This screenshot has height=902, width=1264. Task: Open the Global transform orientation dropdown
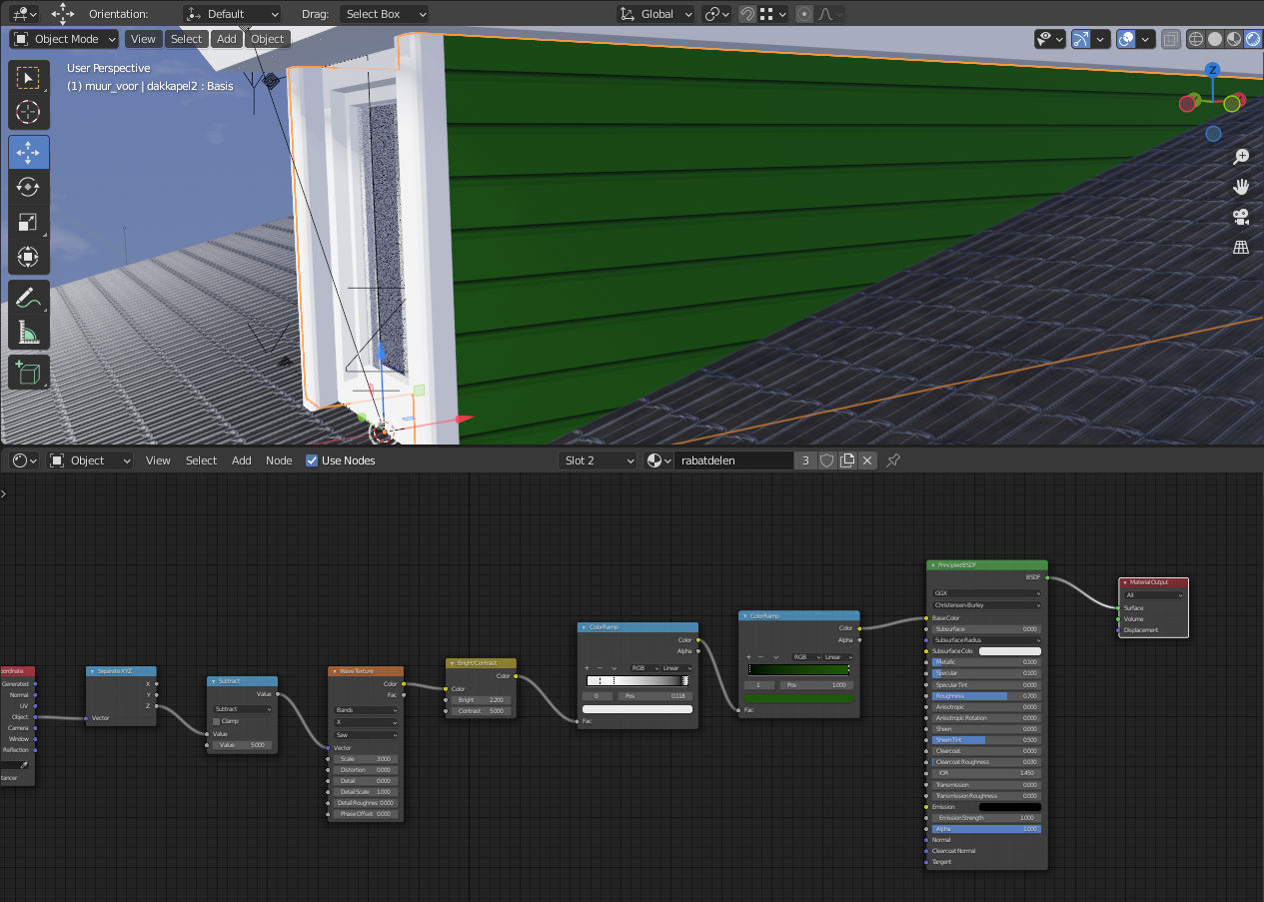655,14
